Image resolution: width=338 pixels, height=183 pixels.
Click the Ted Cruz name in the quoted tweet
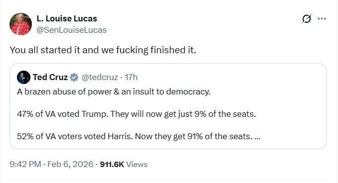pyautogui.click(x=50, y=77)
